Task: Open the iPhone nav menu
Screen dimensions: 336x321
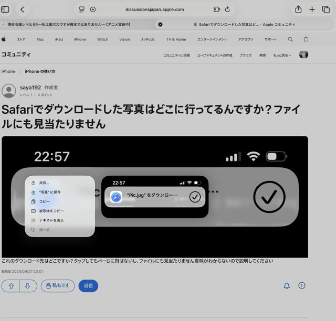Action: (x=80, y=39)
